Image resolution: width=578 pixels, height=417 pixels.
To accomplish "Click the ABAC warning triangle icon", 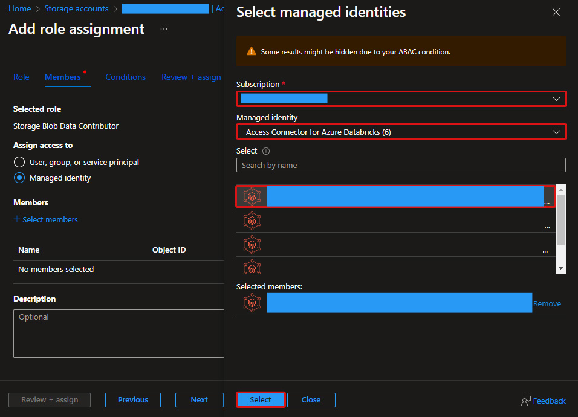I will (x=252, y=51).
